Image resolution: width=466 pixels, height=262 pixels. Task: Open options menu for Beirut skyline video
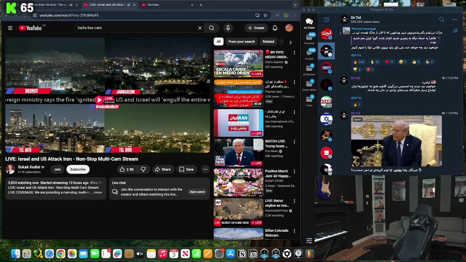294,201
